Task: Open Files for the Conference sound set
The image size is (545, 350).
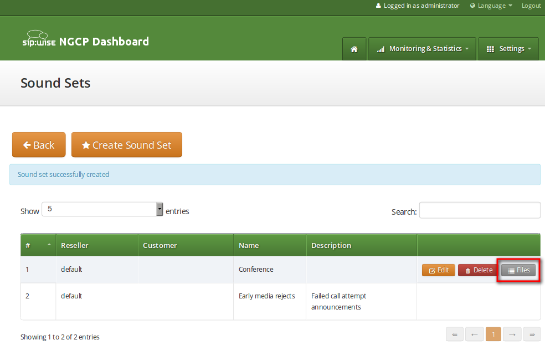Action: coord(518,270)
